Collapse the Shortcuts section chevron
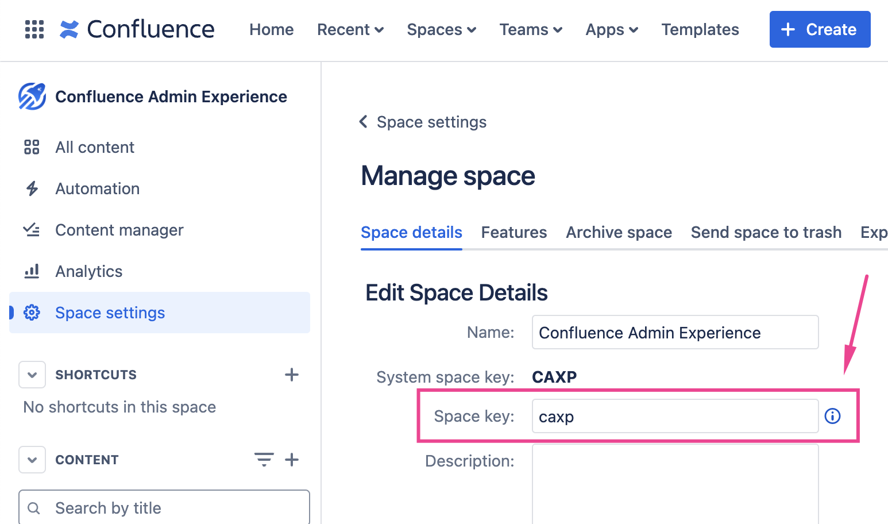 [x=32, y=374]
